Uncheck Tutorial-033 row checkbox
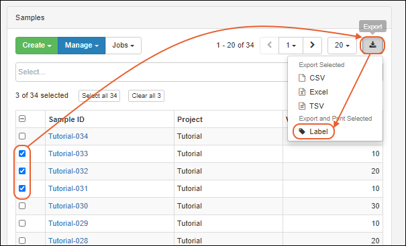This screenshot has width=406, height=246. [22, 153]
